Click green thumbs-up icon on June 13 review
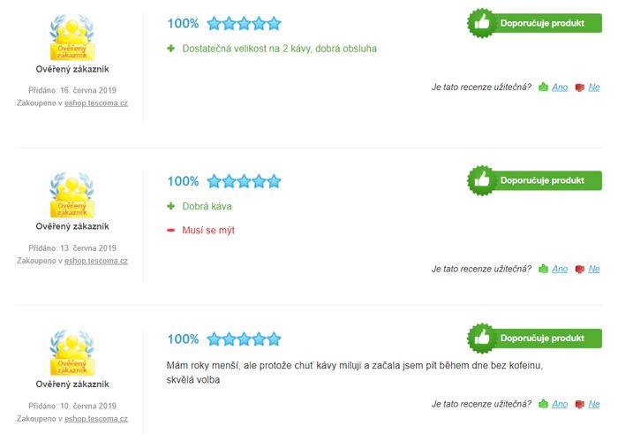 click(x=543, y=269)
